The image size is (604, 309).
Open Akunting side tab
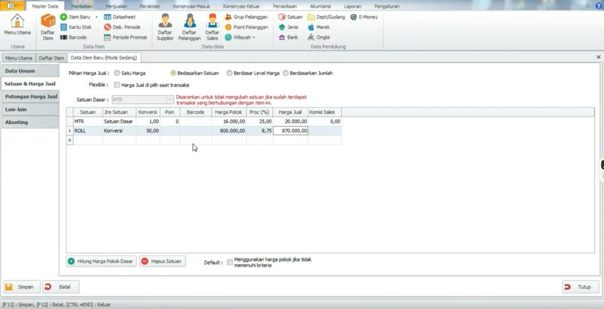click(x=30, y=122)
